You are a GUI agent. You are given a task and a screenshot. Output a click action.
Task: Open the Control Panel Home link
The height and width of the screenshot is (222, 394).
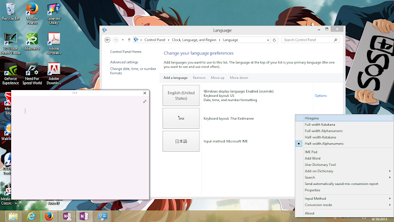(126, 52)
